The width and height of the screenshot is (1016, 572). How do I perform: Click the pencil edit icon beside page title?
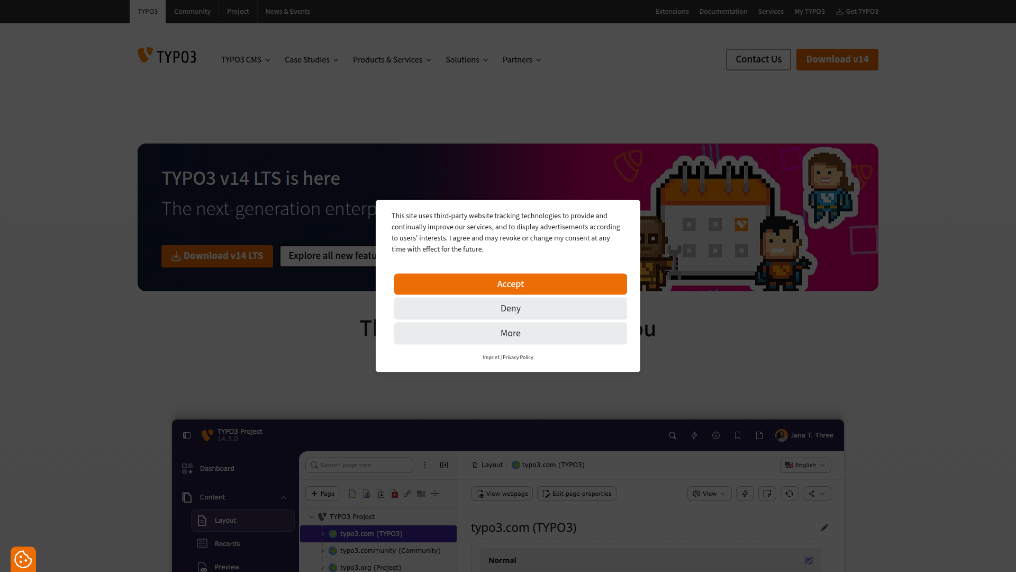pyautogui.click(x=824, y=528)
